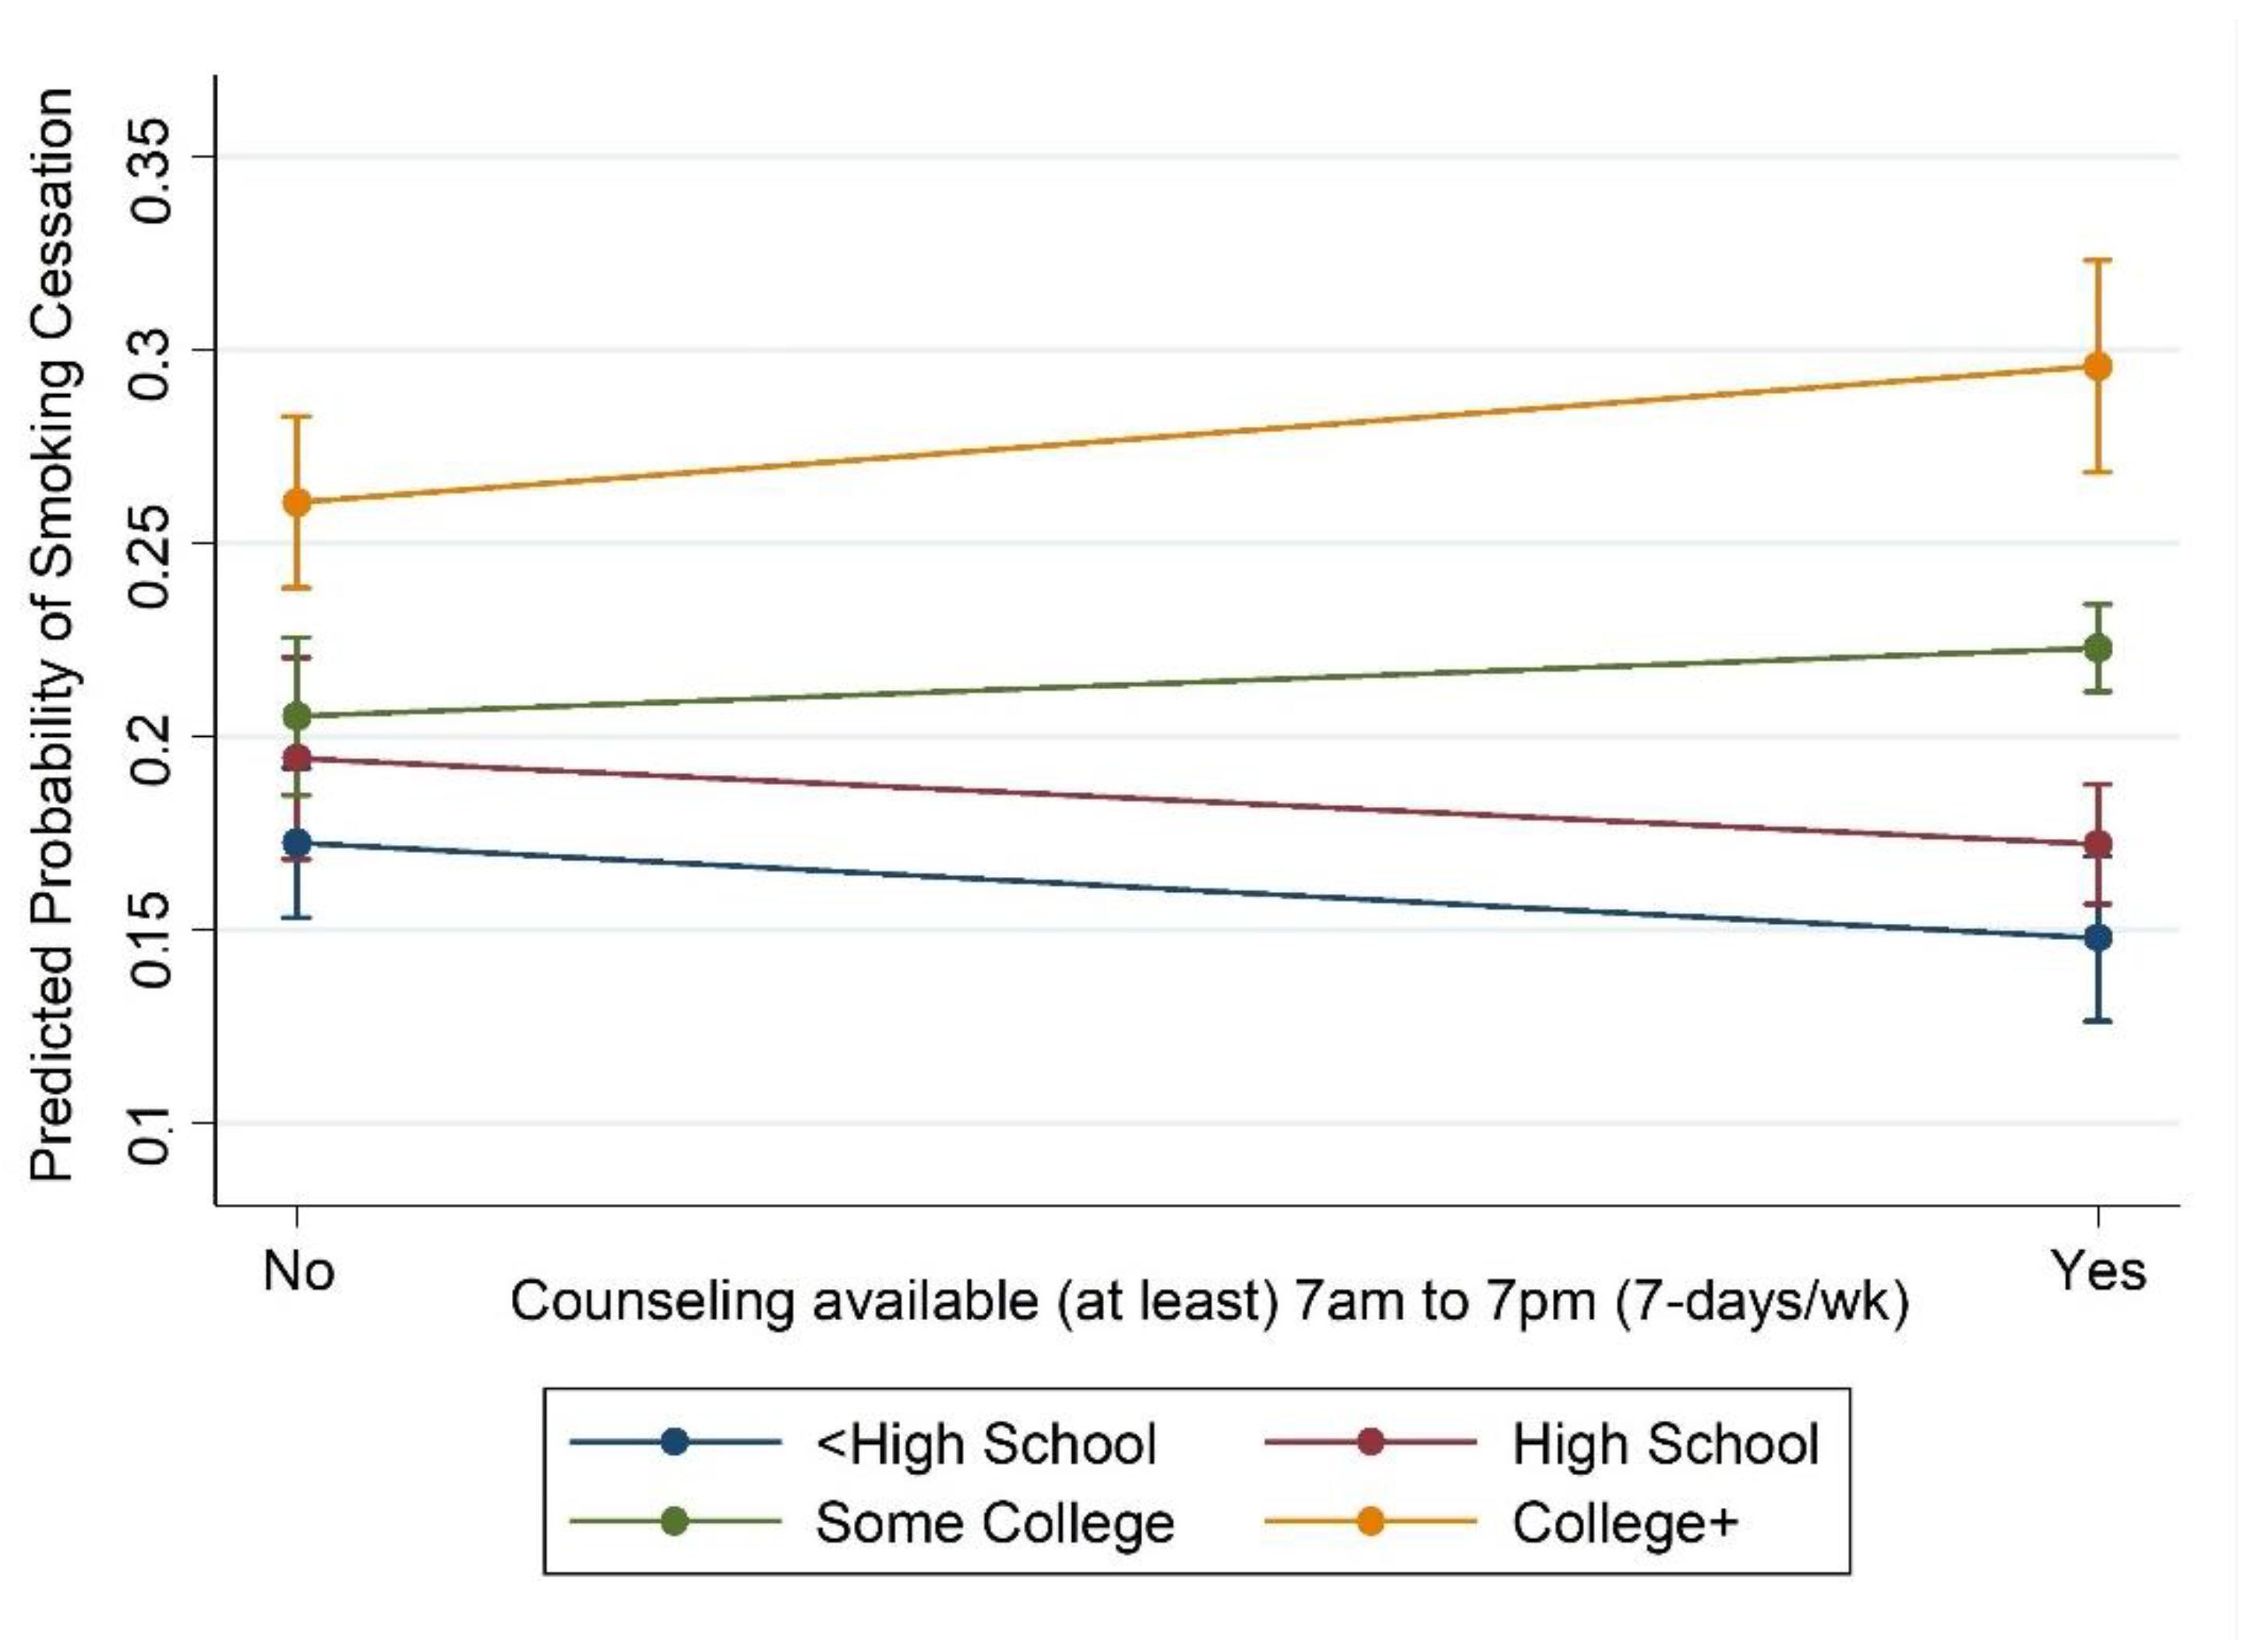2265x1652 pixels.
Task: Click the red High School point at No
Action: (x=297, y=757)
